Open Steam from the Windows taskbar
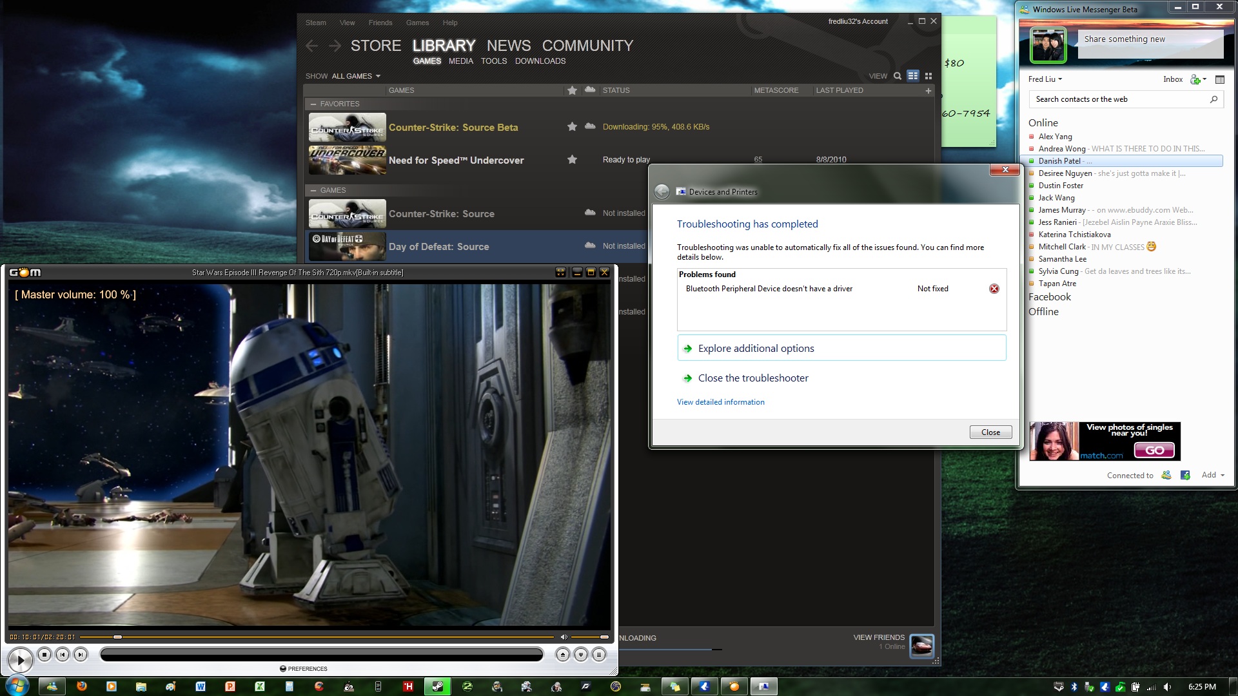 437,686
